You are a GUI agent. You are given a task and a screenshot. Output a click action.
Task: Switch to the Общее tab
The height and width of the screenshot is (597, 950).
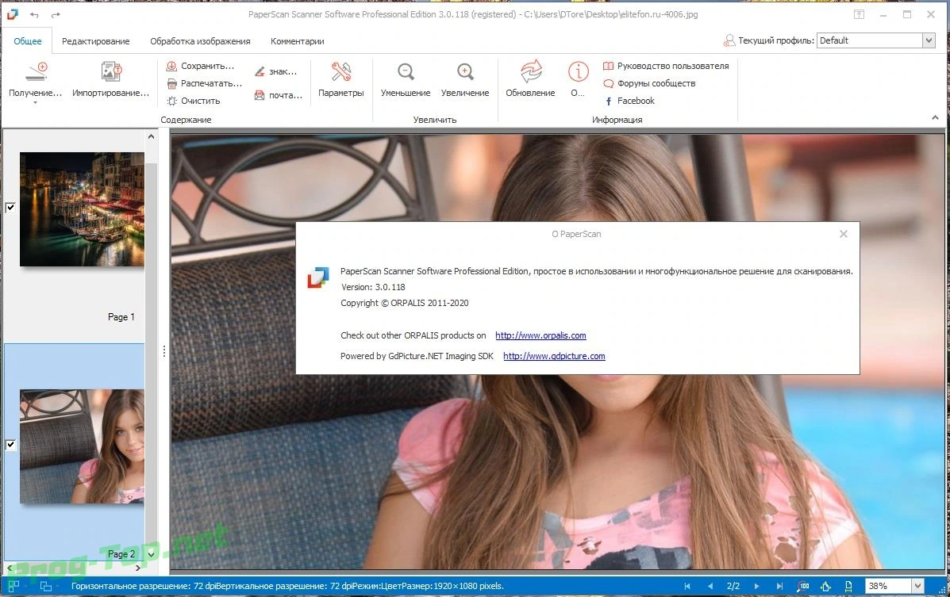point(28,41)
